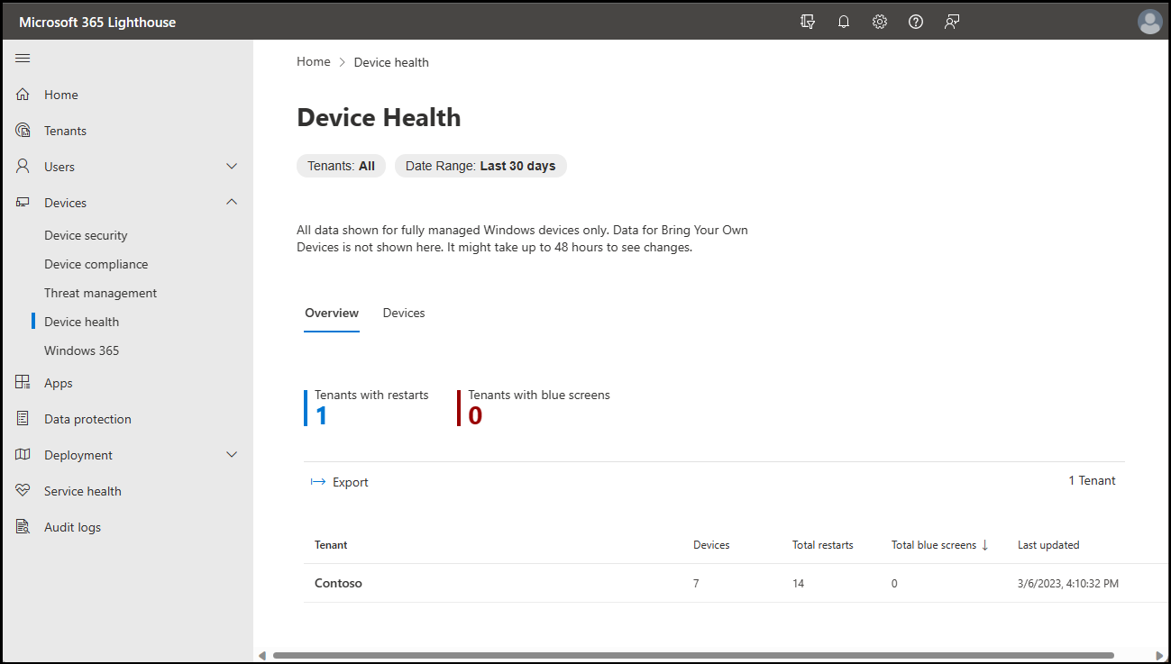Open Audit logs
The width and height of the screenshot is (1171, 664).
73,526
